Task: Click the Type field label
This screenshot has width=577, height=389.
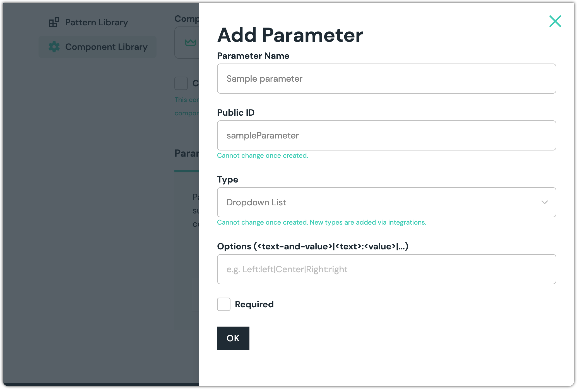Action: [x=227, y=179]
